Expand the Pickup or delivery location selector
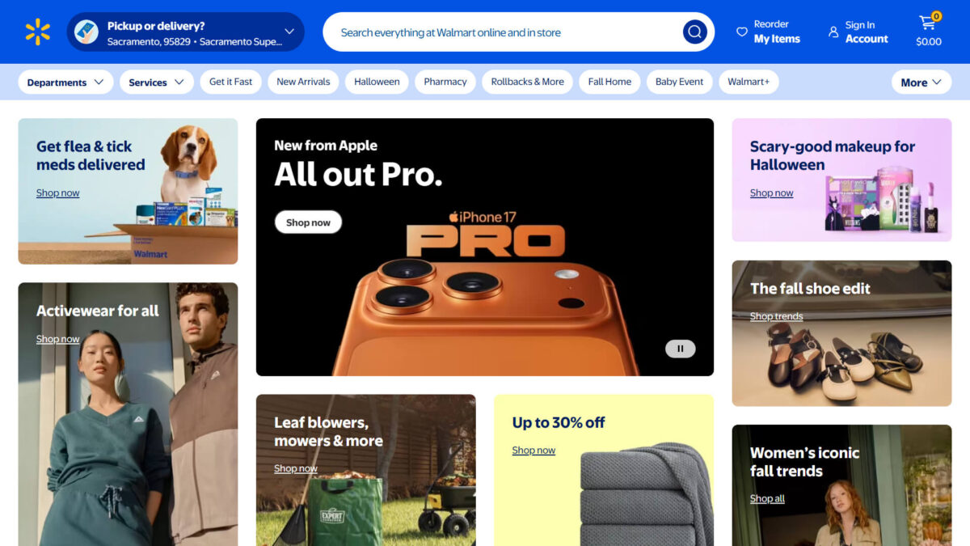The image size is (970, 546). 185,32
